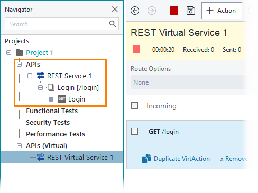
Task: Click the Duplicate VirtAction copy icon
Action: pyautogui.click(x=146, y=159)
